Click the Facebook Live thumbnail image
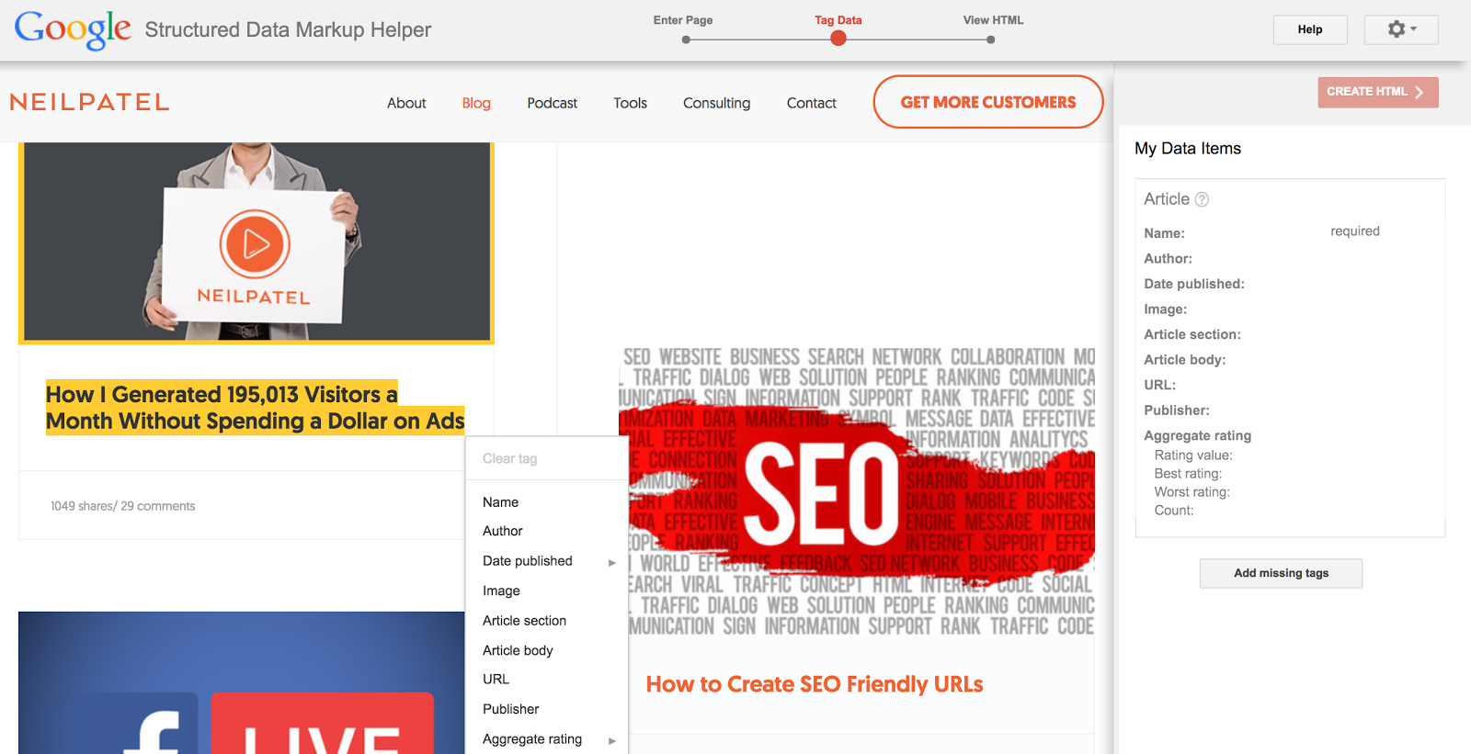The height and width of the screenshot is (754, 1471). (242, 682)
